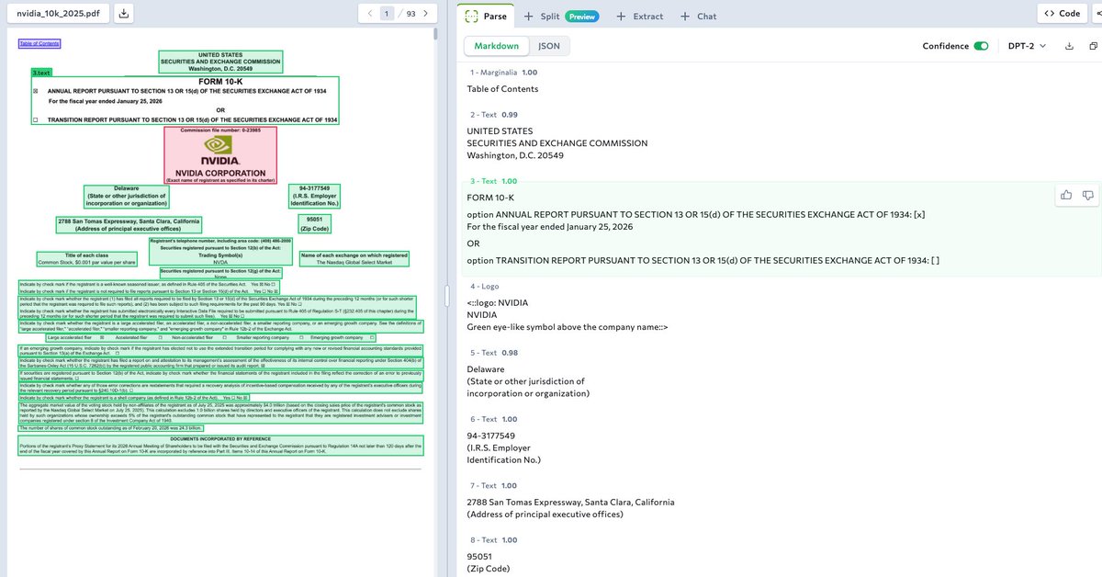
Task: Download the nvidia_10k_2025.pdf file
Action: [125, 14]
